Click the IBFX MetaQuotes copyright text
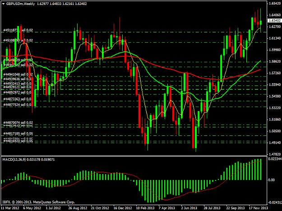This screenshot has height=211, width=282. click(38, 202)
